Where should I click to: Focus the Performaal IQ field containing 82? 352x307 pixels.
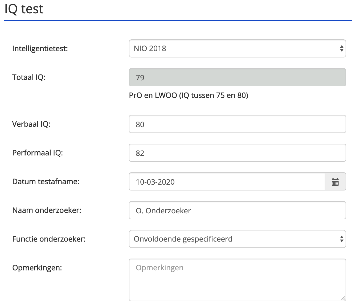coord(237,153)
